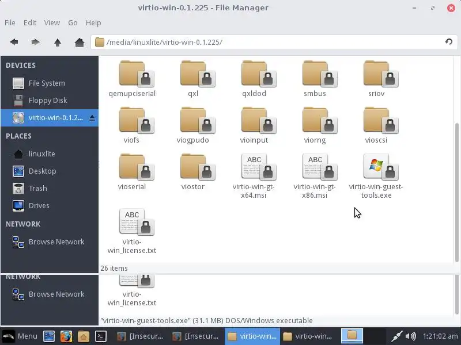Viewport: 461px width, 345px height.
Task: Select virtio-win-guest-tools.exe file
Action: 376,176
